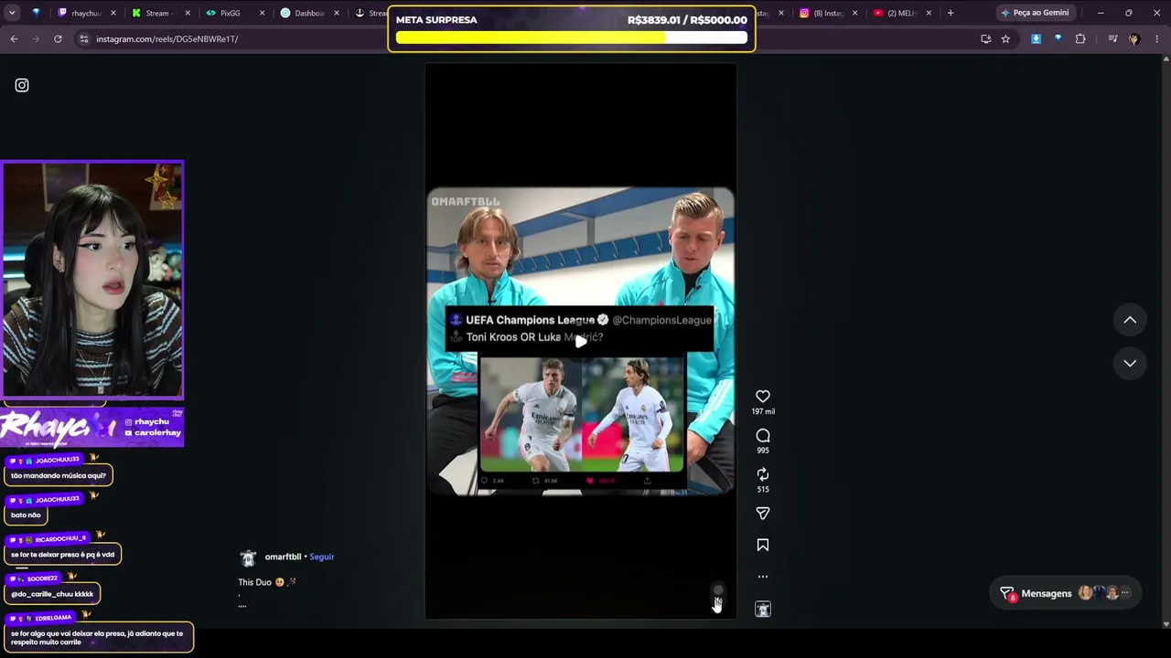Click the META SURPRESA goal progress bar
The width and height of the screenshot is (1171, 658).
pyautogui.click(x=572, y=38)
